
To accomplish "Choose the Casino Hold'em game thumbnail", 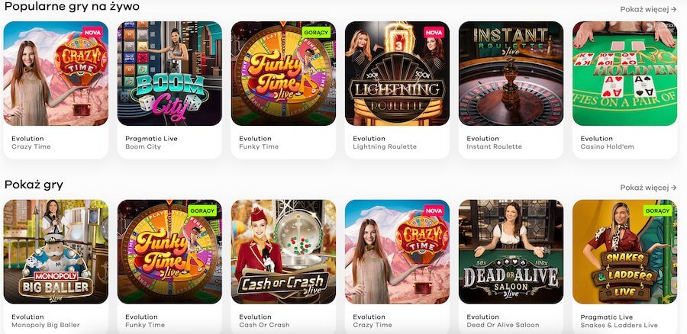I will [x=624, y=73].
